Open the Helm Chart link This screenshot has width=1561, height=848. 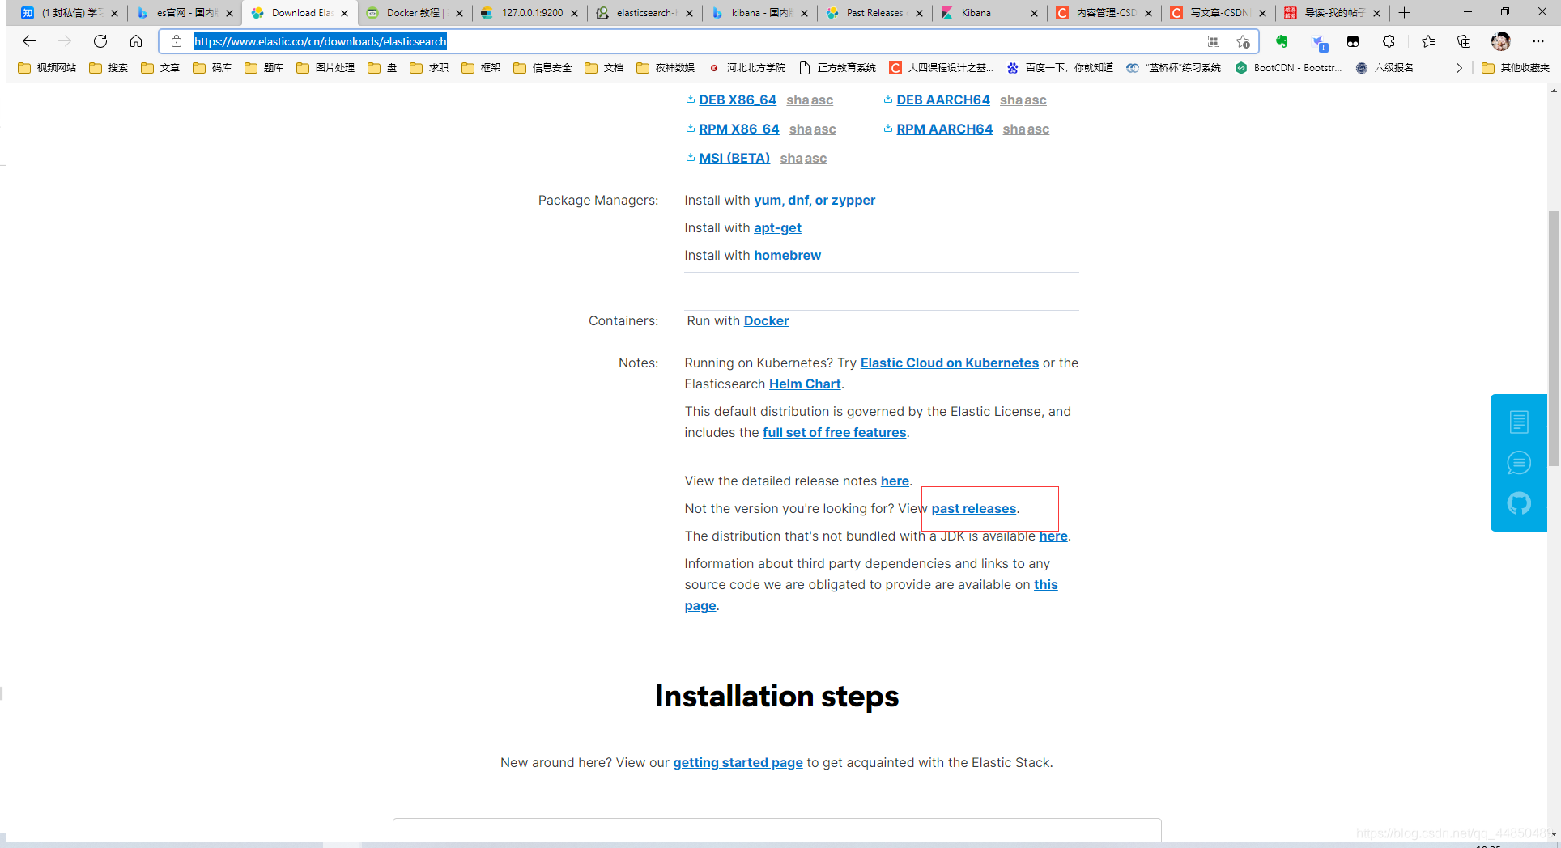coord(805,384)
